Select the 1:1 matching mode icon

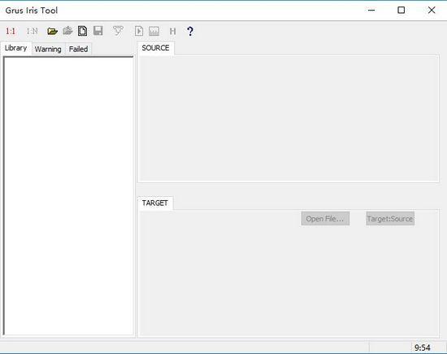tap(11, 31)
